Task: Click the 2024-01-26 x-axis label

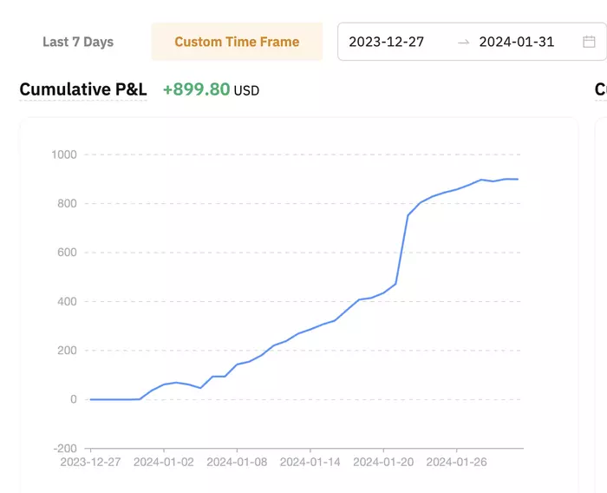Action: [455, 462]
